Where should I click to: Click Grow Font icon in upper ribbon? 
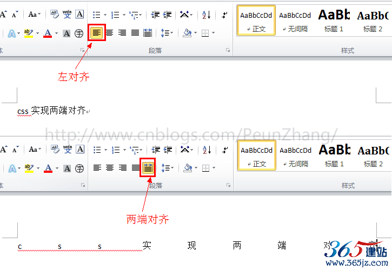3,14
